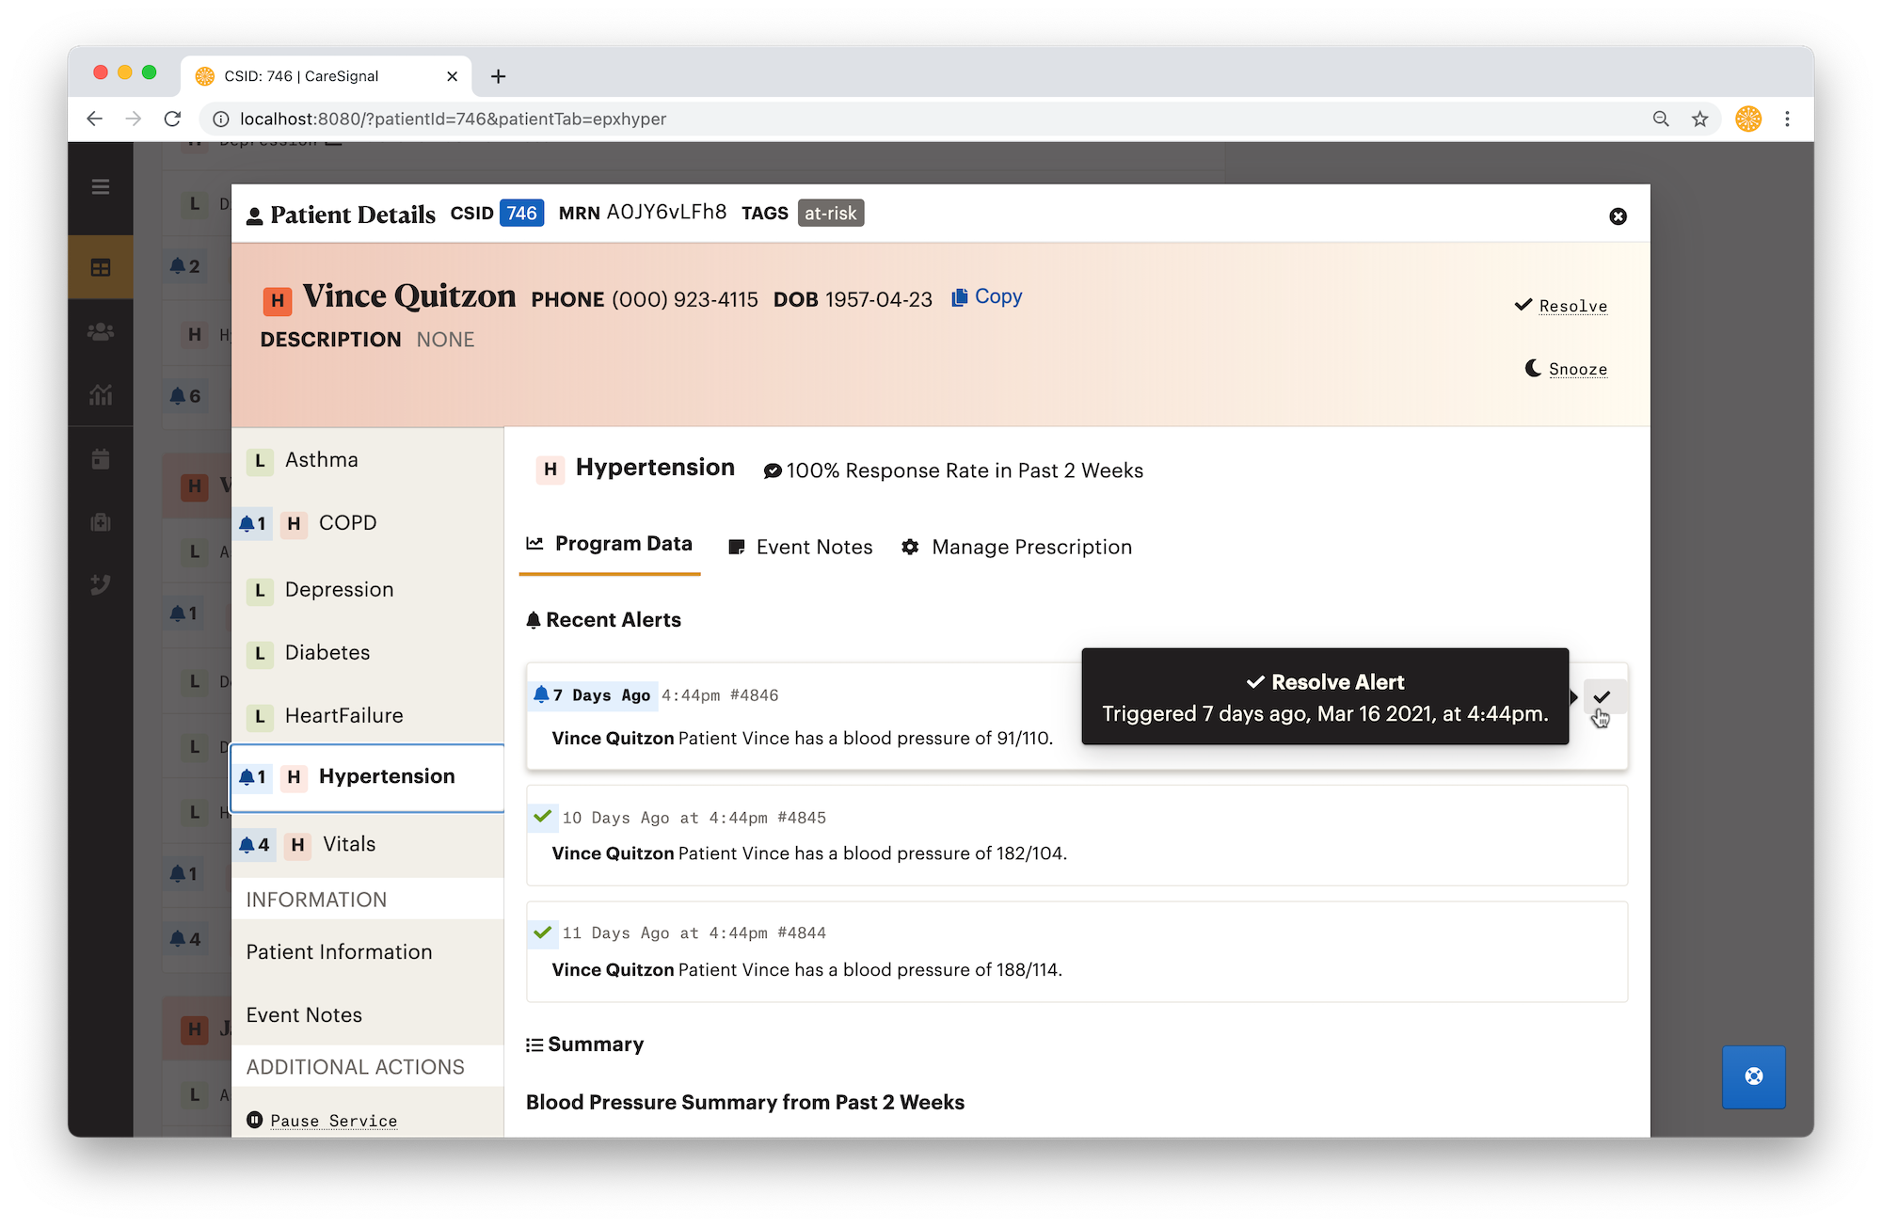Click the Copy link next to DOB
Viewport: 1882px width, 1227px height.
tap(998, 297)
